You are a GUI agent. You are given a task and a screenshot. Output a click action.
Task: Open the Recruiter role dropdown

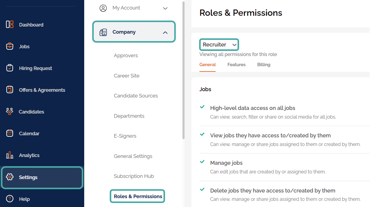[x=219, y=45]
